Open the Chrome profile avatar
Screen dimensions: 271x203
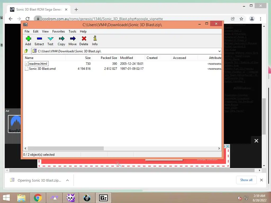click(x=252, y=19)
